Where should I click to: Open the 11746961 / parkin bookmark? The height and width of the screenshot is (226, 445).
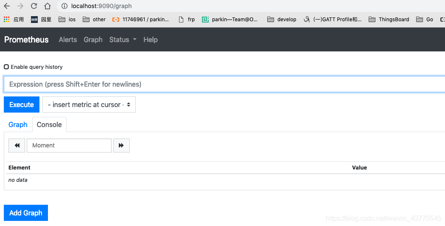[x=140, y=20]
